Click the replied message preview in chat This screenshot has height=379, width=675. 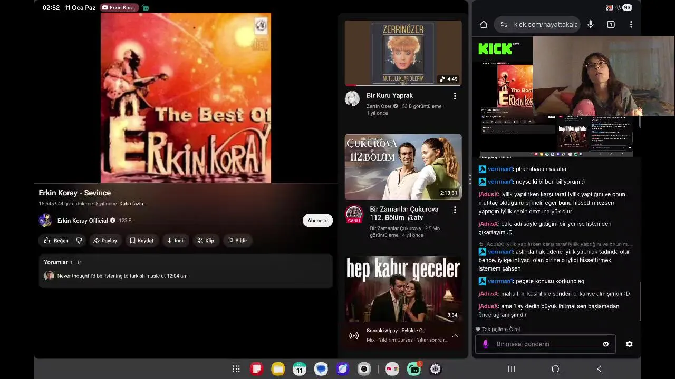click(x=555, y=244)
